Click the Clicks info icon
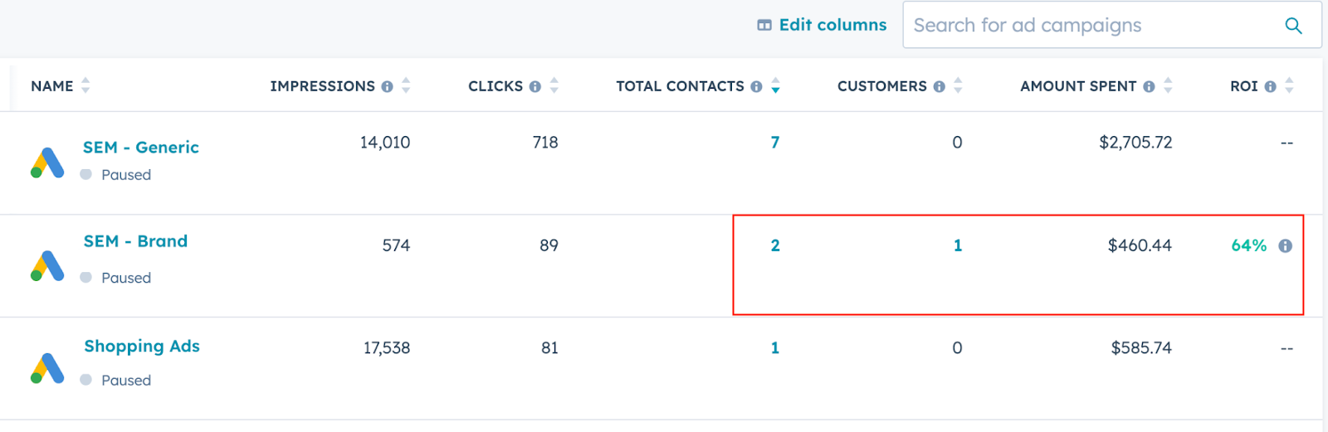 [535, 86]
